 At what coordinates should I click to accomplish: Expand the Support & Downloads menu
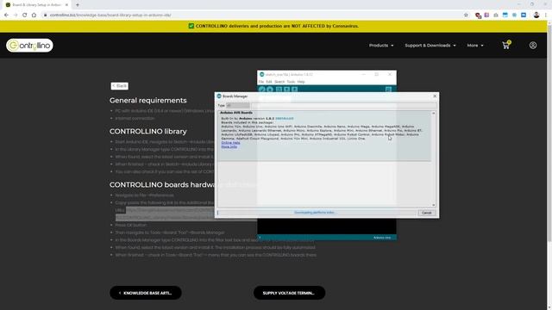coord(430,46)
